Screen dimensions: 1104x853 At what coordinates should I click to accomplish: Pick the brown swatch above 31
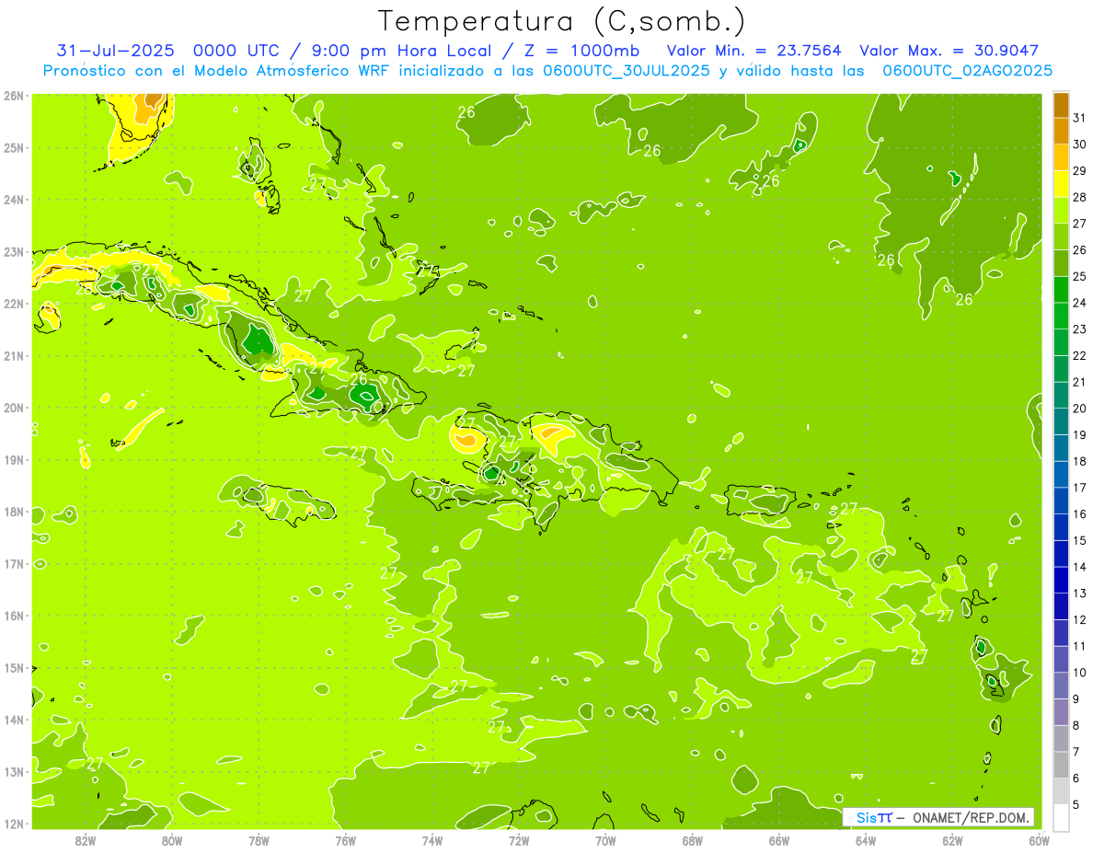pos(1061,104)
